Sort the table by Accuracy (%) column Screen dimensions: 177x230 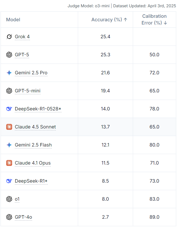[109, 20]
